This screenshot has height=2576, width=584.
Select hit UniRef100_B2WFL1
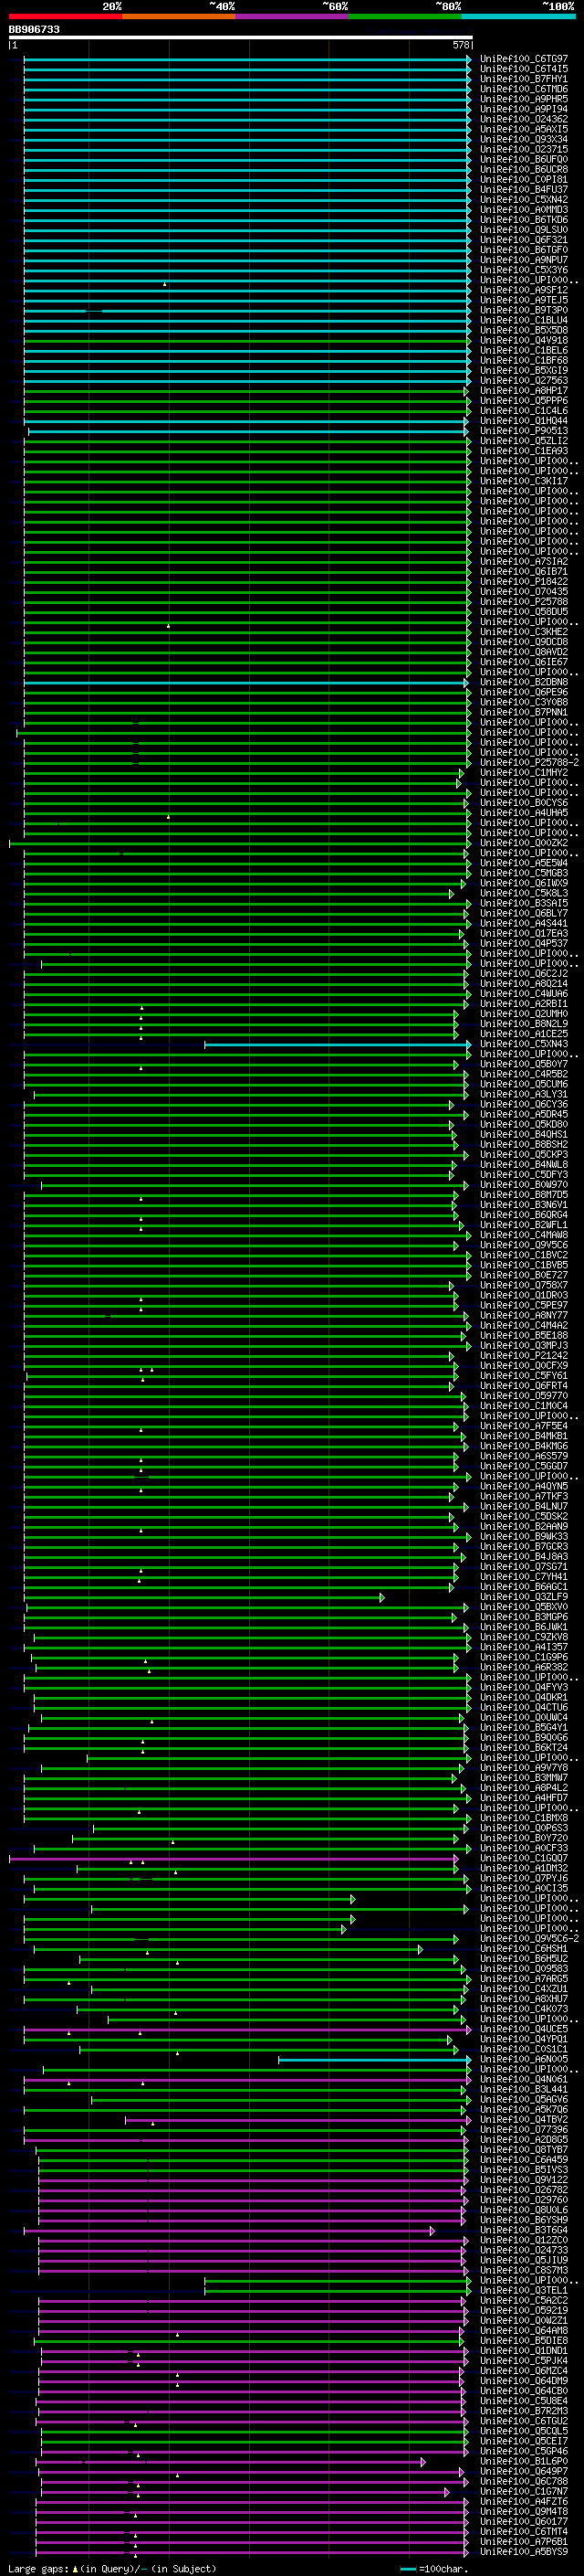coord(523,1225)
